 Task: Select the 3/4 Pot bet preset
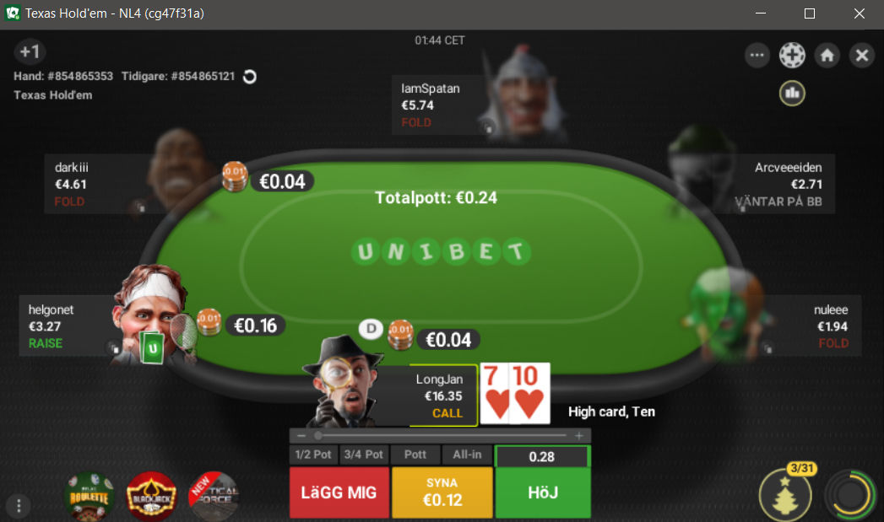click(x=364, y=455)
